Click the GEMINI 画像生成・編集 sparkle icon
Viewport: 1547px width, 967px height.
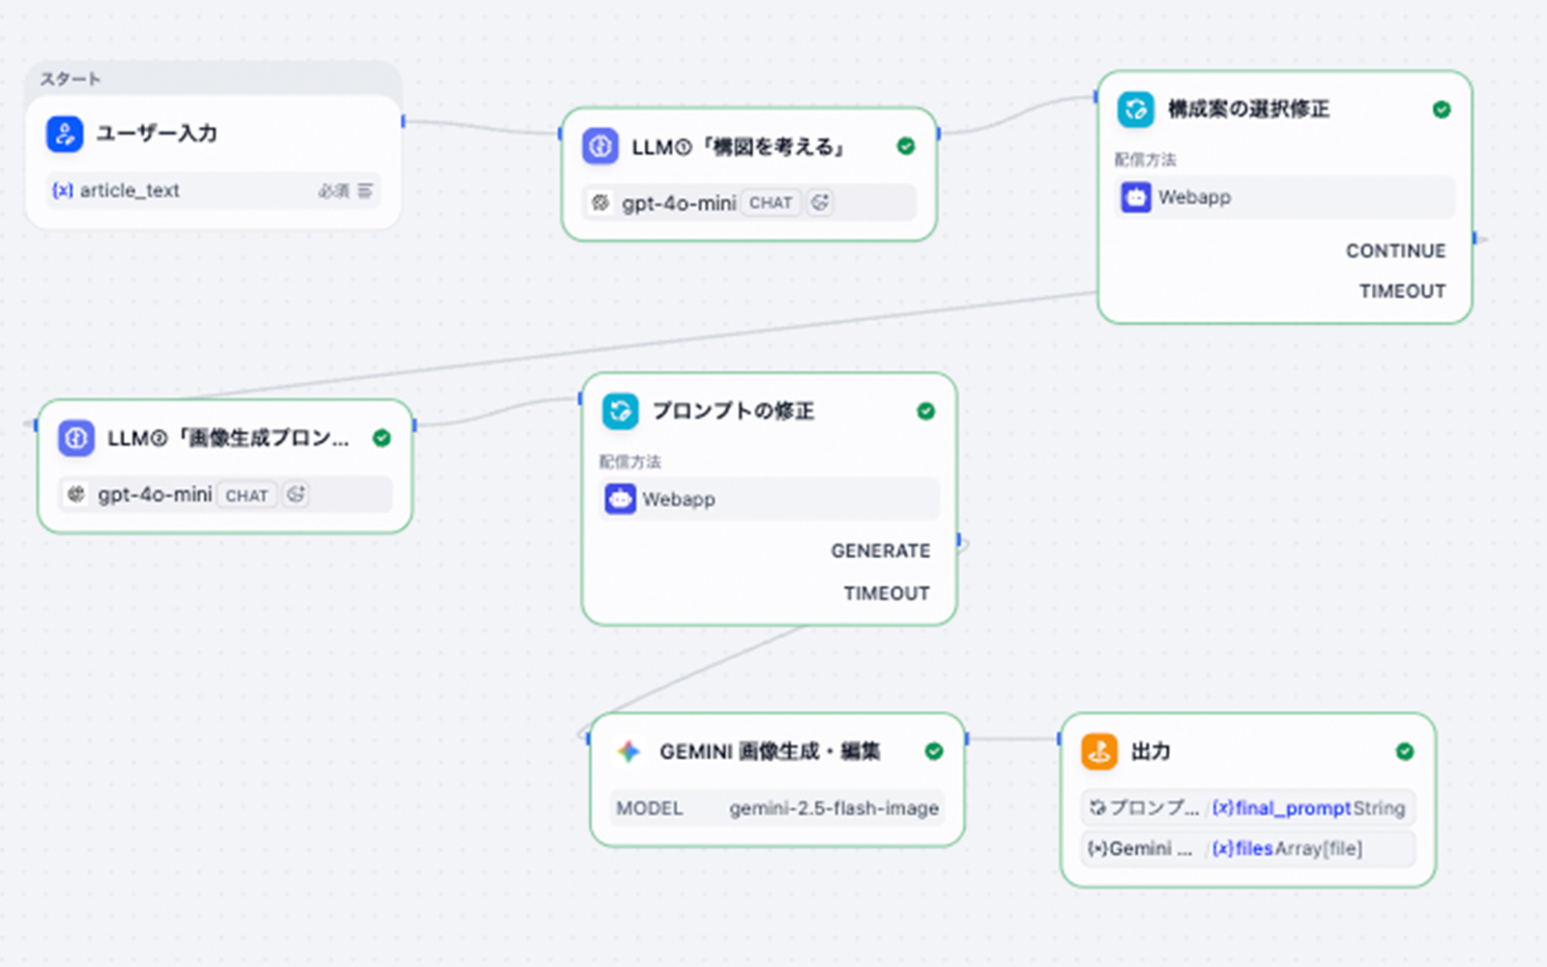(628, 751)
